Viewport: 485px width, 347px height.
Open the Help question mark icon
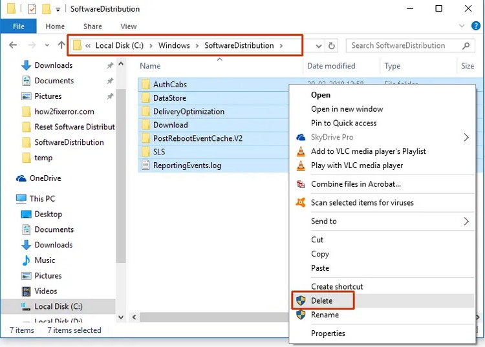pyautogui.click(x=476, y=26)
